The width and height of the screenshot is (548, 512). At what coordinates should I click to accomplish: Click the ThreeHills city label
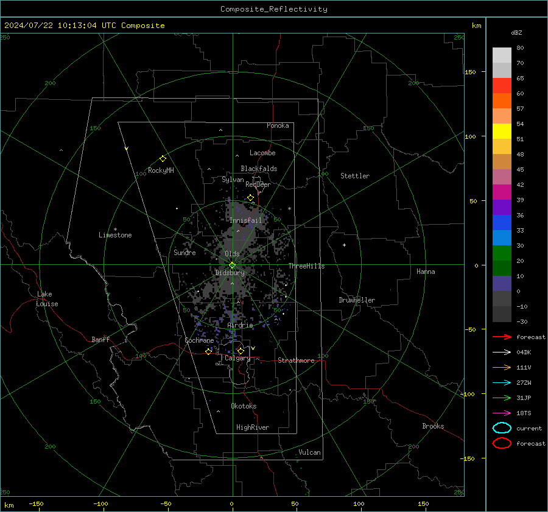(x=306, y=266)
